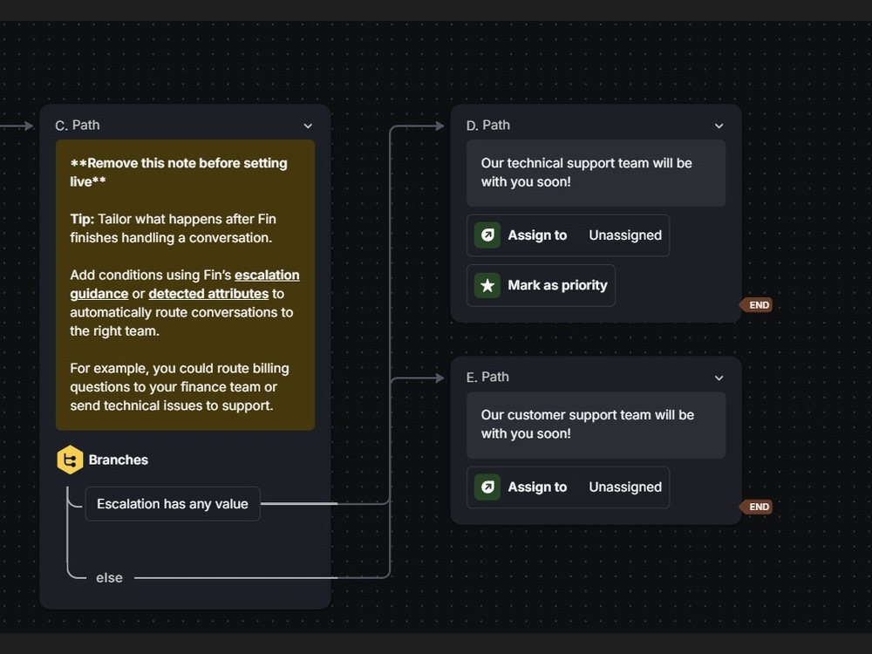Click Unassigned value in E. Path

(625, 487)
